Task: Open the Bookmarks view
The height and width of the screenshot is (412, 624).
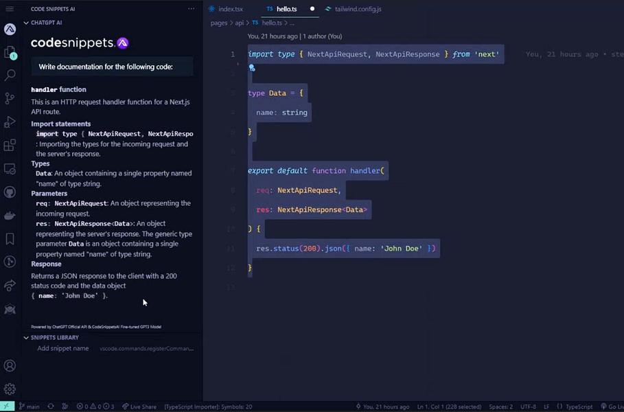Action: (10, 239)
